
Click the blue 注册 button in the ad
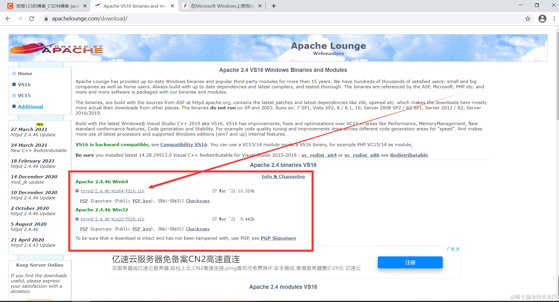coord(410,262)
